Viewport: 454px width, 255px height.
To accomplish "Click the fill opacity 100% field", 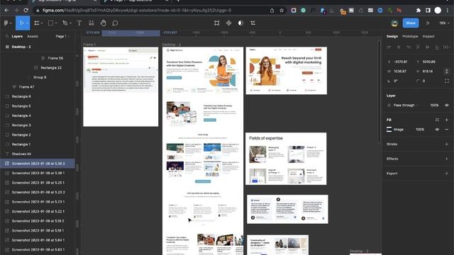I will tap(420, 130).
